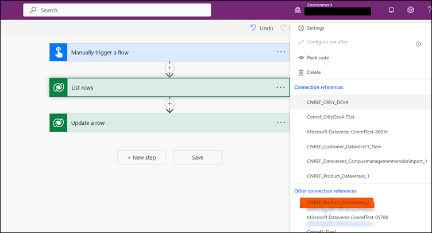Insert step via plus below trigger
Image resolution: width=432 pixels, height=233 pixels.
pos(169,68)
